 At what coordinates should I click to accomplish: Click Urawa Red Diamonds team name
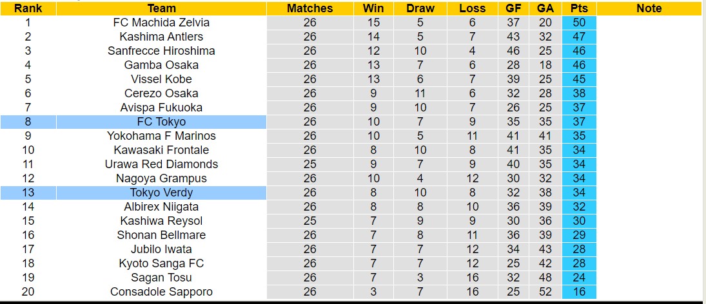[x=161, y=164]
